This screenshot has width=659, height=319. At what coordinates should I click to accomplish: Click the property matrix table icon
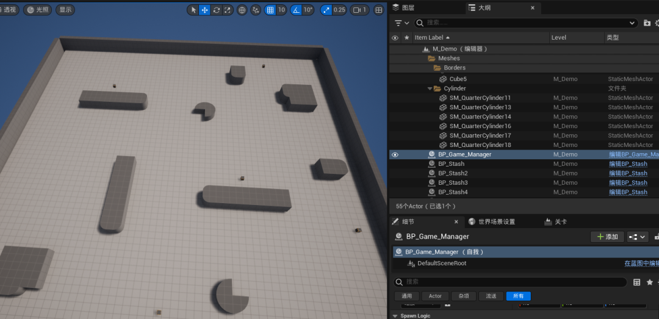[x=636, y=282]
